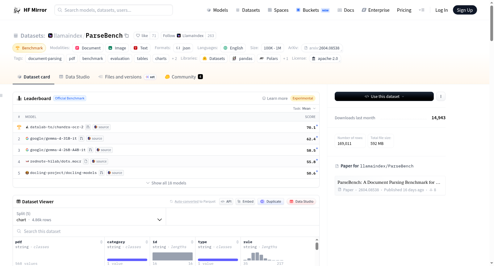Open Docs in the top navigation
This screenshot has height=266, width=494.
(346, 10)
